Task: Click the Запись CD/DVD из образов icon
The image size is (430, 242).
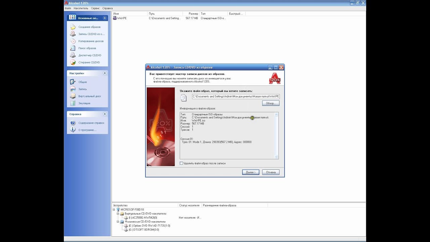Action: (x=73, y=34)
